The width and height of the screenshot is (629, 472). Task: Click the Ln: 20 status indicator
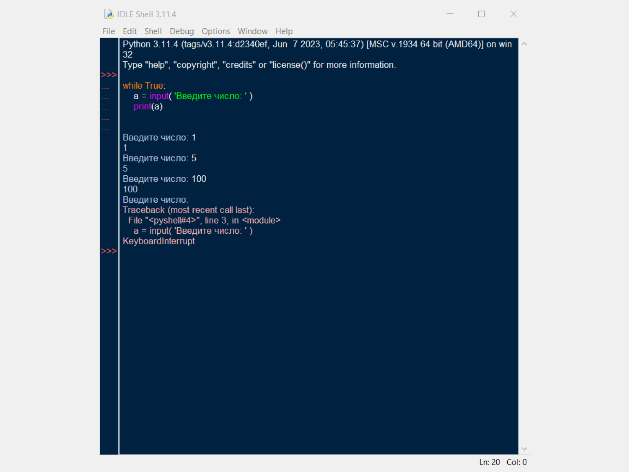click(489, 462)
